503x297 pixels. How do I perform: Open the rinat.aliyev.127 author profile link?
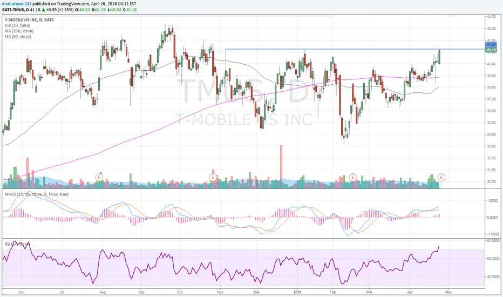pyautogui.click(x=16, y=4)
